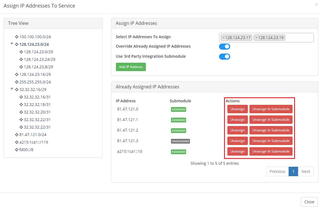Image resolution: width=321 pixels, height=208 pixels.
Task: Click the move icon beside 32.32.32.18/31
Action: click(x=21, y=105)
